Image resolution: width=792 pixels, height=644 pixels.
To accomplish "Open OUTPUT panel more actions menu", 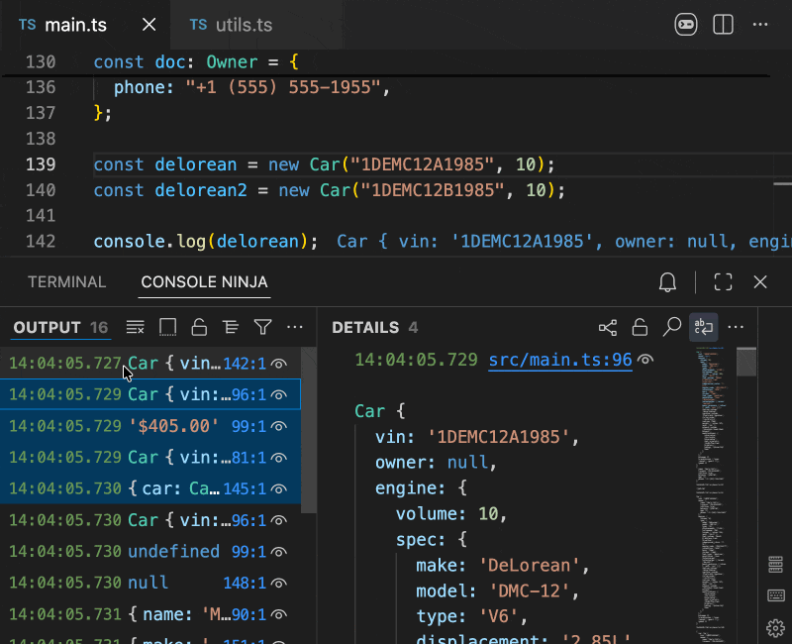I will point(294,327).
